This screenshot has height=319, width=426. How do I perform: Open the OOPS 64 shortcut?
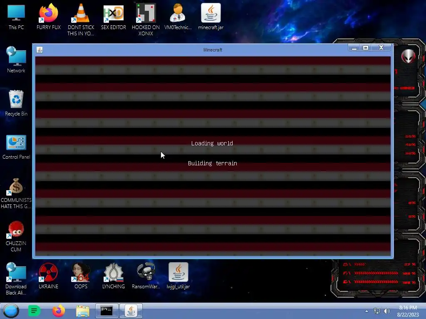coord(81,276)
